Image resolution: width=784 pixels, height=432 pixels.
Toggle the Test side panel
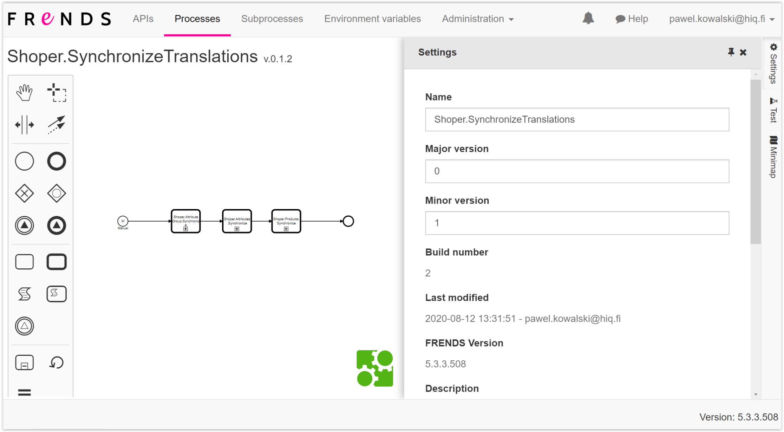(x=773, y=111)
